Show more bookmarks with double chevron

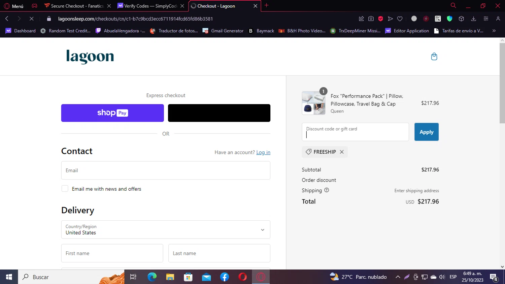click(494, 31)
